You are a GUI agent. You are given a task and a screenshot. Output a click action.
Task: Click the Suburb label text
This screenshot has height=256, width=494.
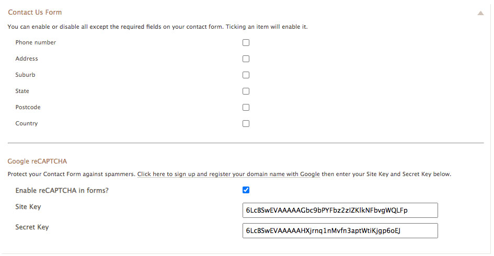point(25,75)
